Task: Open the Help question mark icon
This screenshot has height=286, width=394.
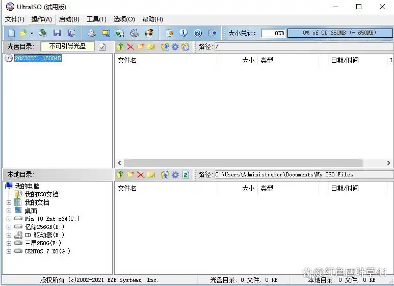Action: pyautogui.click(x=198, y=33)
